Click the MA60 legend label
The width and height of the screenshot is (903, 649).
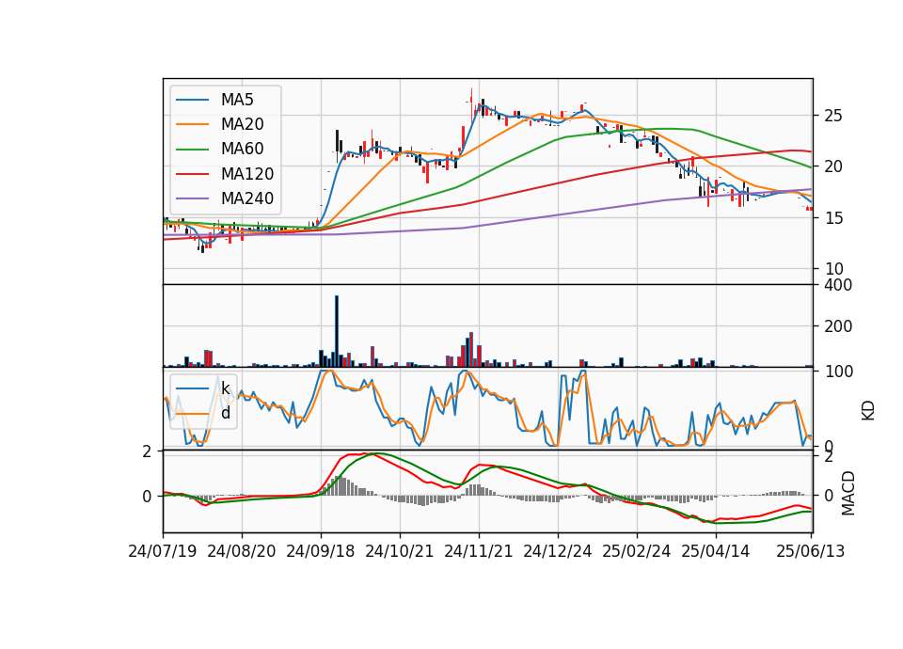pos(242,149)
